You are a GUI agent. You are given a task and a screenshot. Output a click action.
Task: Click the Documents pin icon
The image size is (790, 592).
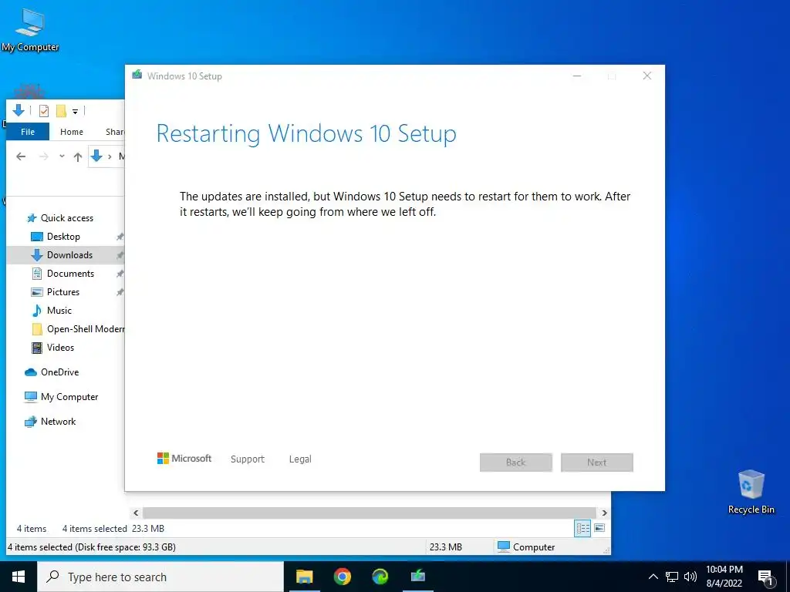point(120,274)
